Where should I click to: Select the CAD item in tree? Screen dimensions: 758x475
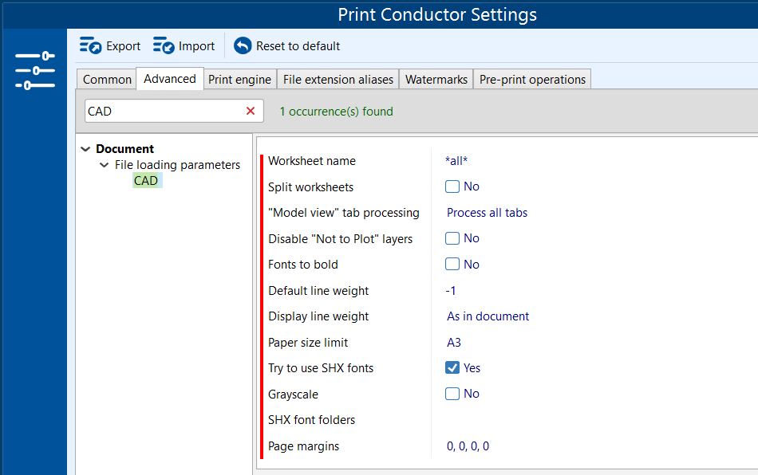(x=146, y=181)
